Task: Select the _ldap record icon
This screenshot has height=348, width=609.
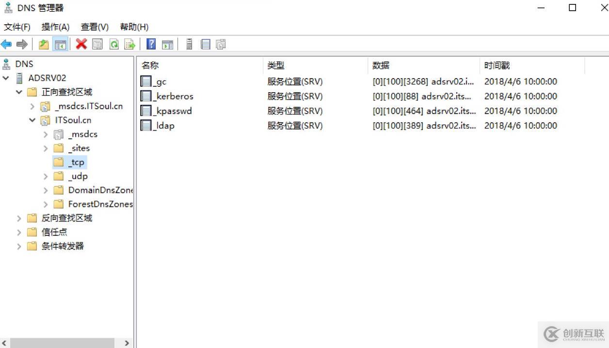Action: coord(146,125)
